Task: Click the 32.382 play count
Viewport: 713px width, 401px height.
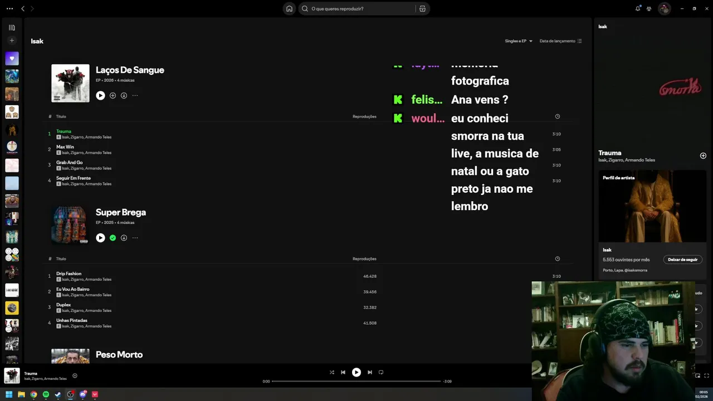Action: 370,307
